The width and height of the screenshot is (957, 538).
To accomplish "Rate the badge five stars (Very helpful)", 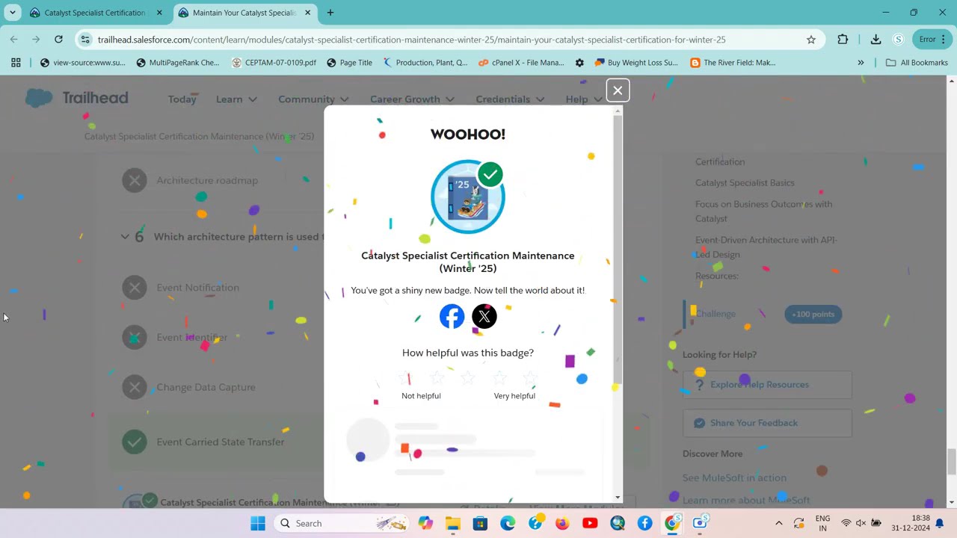I will tap(530, 378).
